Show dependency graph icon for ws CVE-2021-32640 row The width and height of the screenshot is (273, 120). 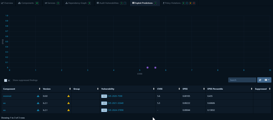tap(38, 103)
